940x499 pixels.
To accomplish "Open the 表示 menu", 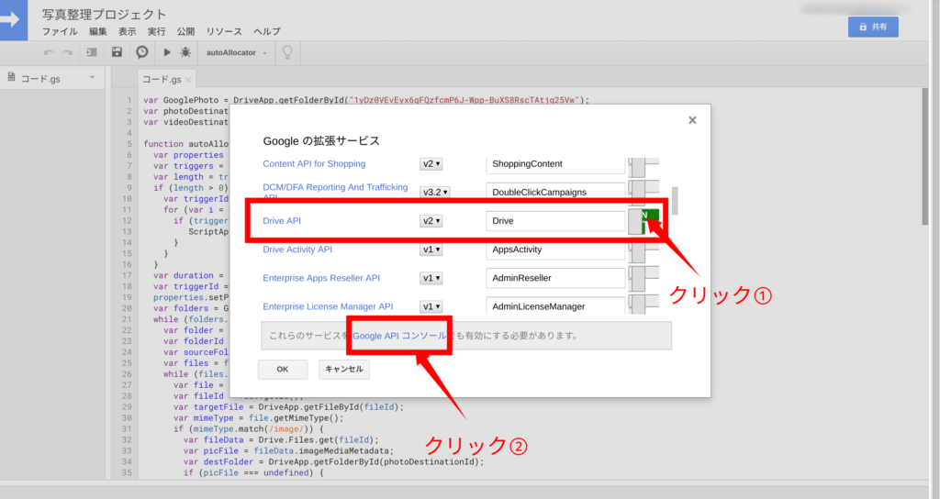I will coord(127,32).
